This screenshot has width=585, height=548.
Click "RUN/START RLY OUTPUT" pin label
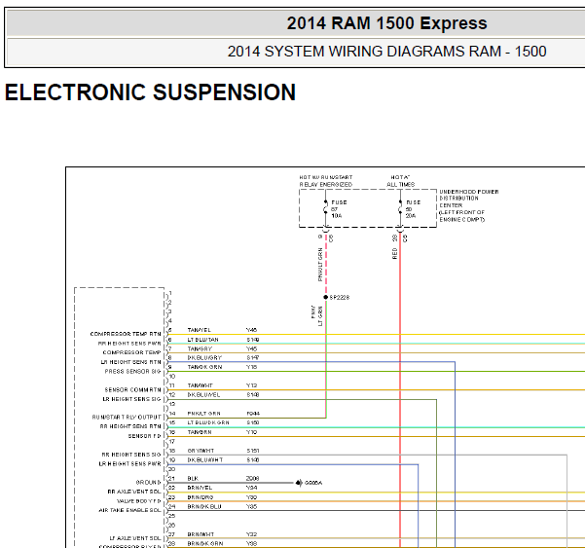tap(127, 417)
